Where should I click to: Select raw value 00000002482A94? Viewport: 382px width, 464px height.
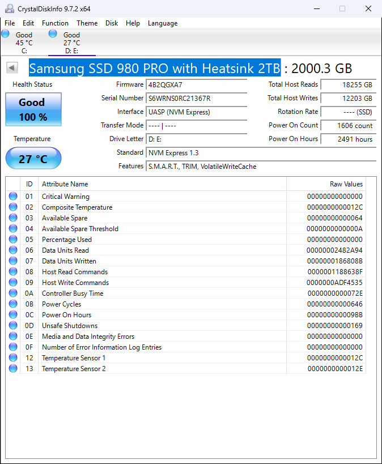click(x=334, y=250)
